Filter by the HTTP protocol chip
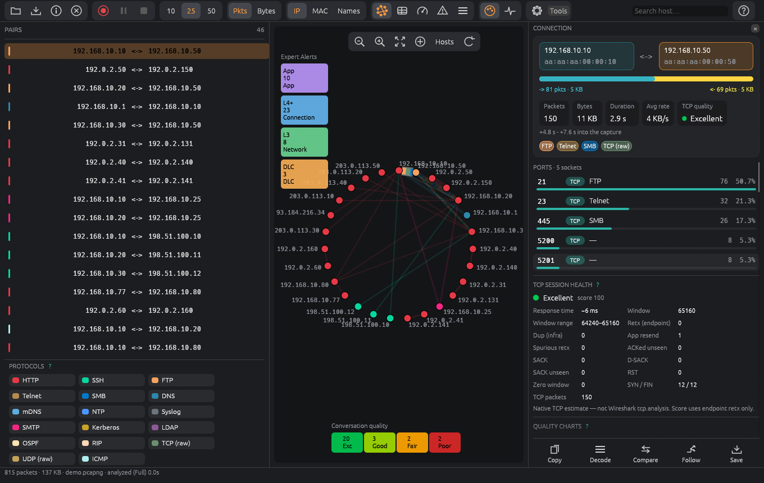This screenshot has height=483, width=764. click(42, 380)
